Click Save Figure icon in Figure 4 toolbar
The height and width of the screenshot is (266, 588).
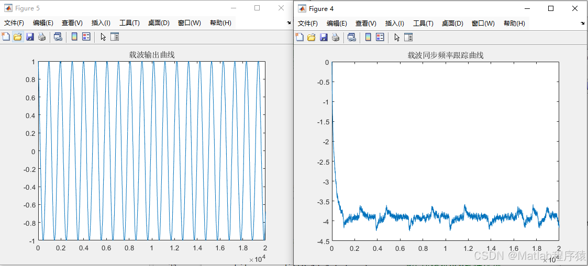point(324,37)
